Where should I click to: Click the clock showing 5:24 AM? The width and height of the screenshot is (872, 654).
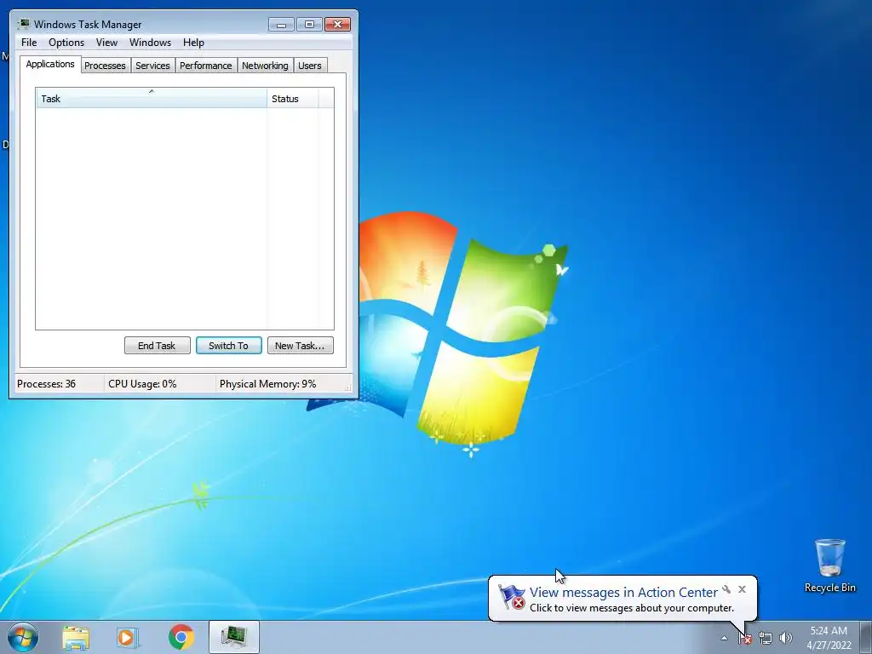click(829, 637)
